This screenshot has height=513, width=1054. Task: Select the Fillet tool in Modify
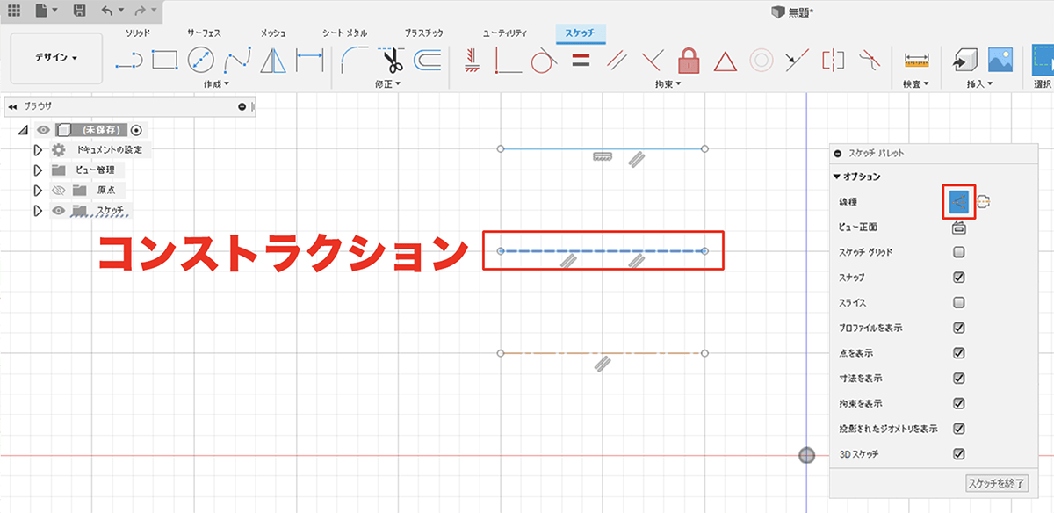point(354,61)
